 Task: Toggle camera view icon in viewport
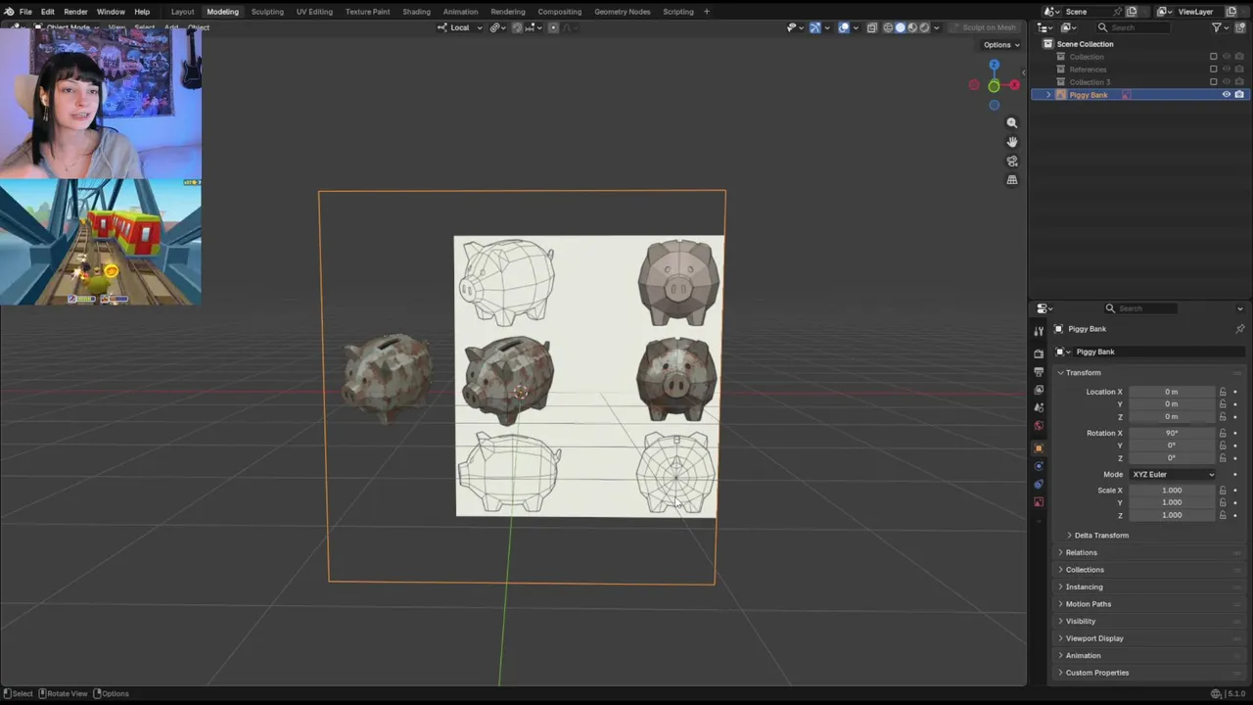pyautogui.click(x=1012, y=161)
